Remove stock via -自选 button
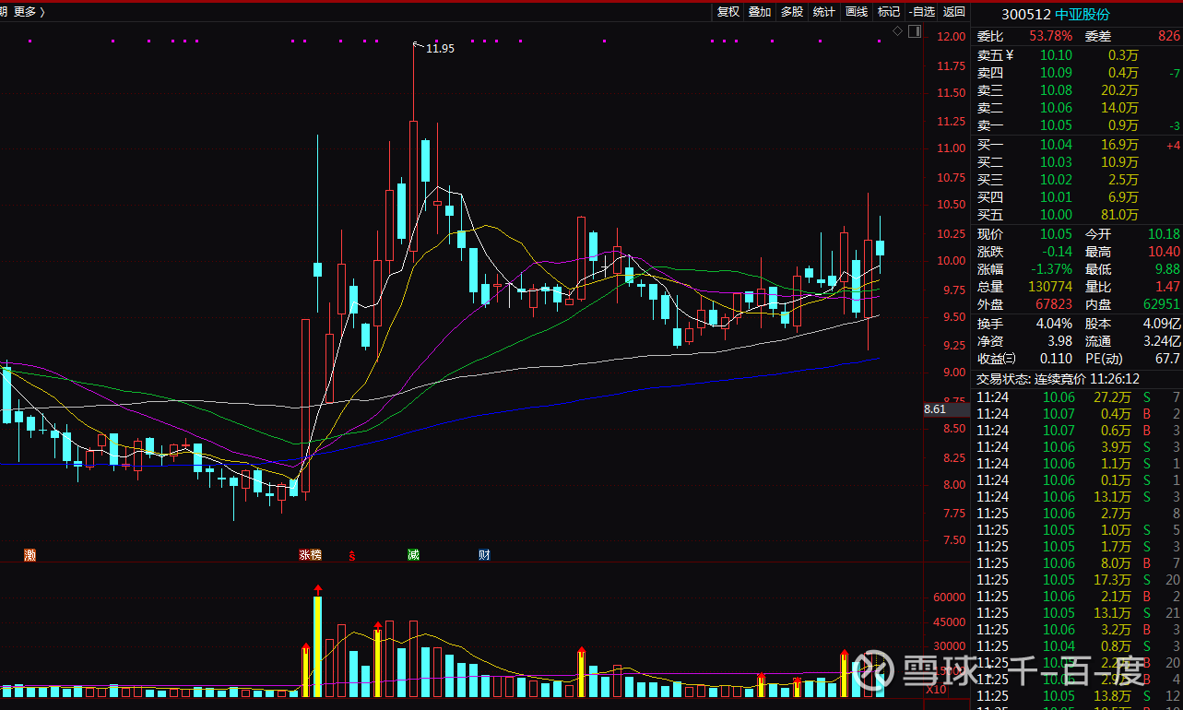1183x710 pixels. [921, 12]
